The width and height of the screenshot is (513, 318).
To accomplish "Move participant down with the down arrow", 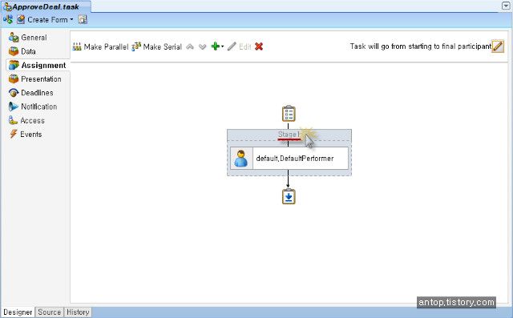I will (203, 46).
